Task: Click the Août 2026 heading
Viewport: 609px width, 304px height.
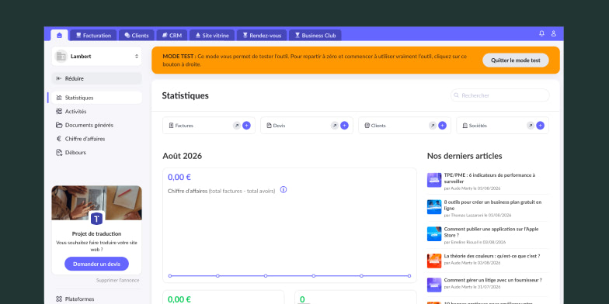Action: coord(182,156)
